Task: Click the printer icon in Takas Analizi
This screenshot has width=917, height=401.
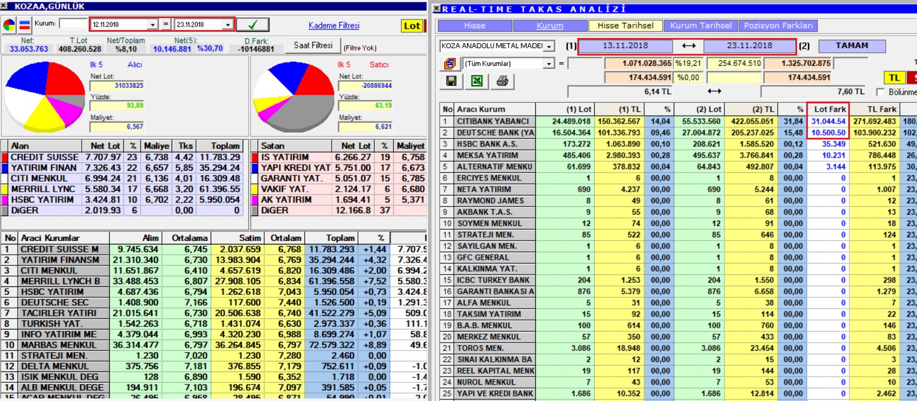Action: 502,81
